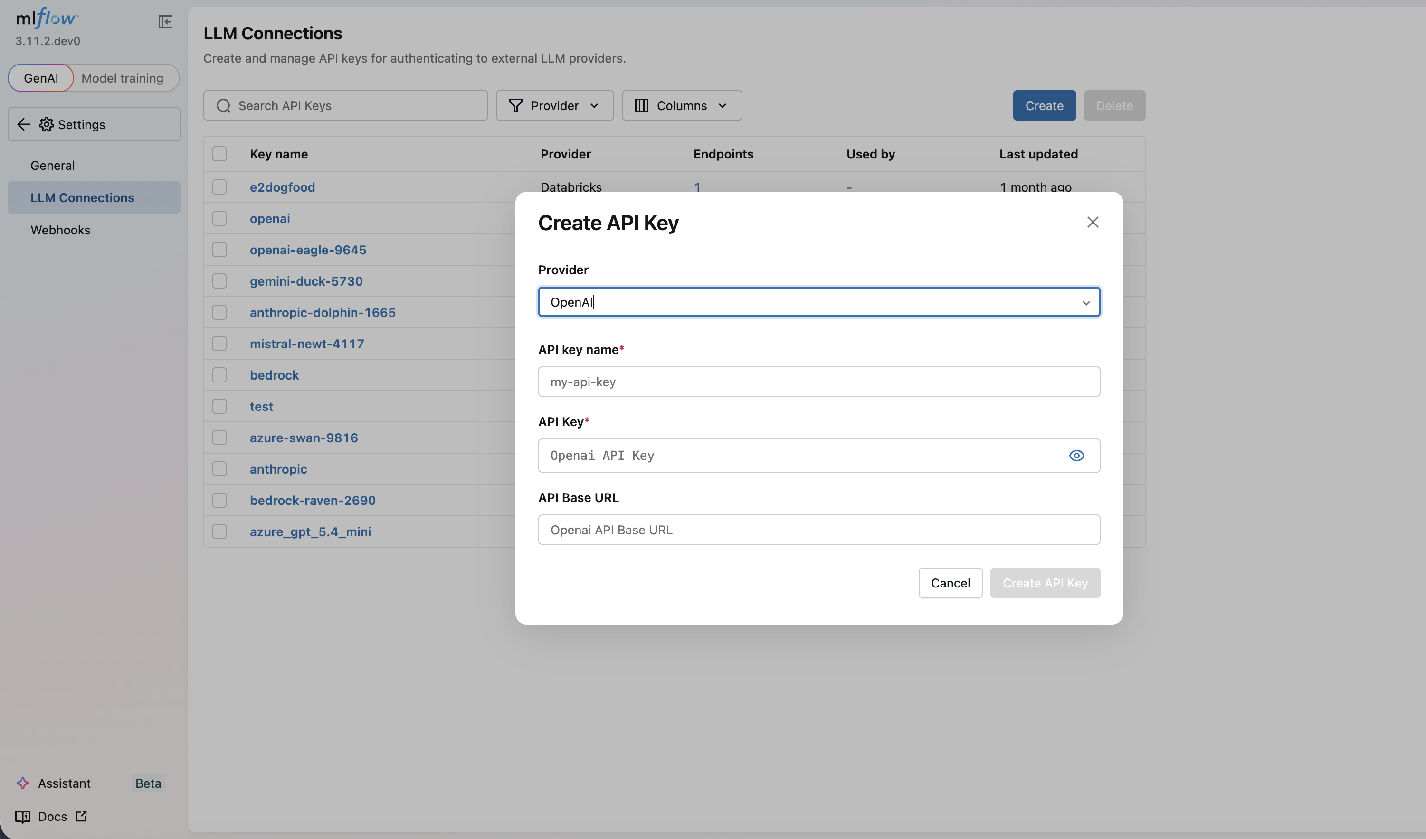This screenshot has width=1426, height=839.
Task: Click the Last updated column header
Action: coord(1038,154)
